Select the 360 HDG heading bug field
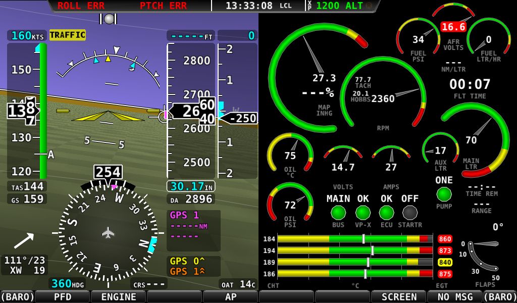Screen dimensions: 517x303 pyautogui.click(x=68, y=283)
